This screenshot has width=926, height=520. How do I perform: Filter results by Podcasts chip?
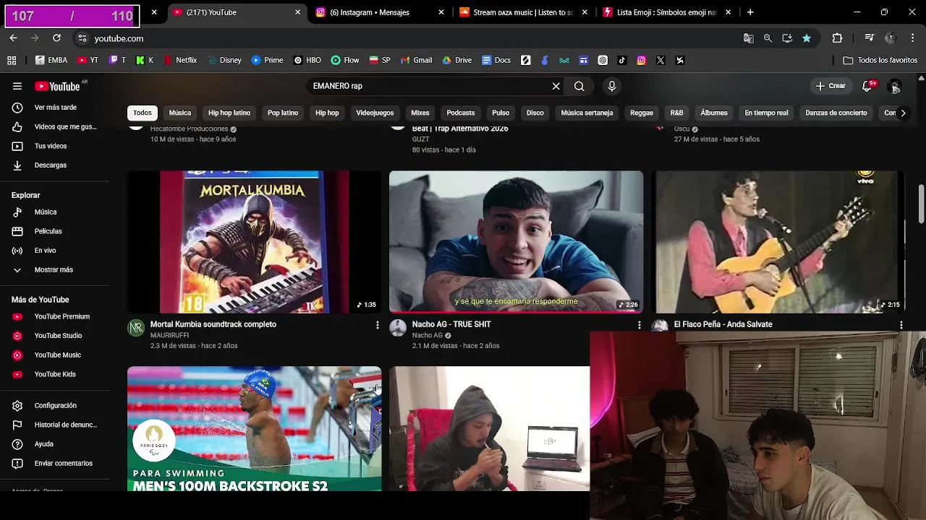point(461,113)
